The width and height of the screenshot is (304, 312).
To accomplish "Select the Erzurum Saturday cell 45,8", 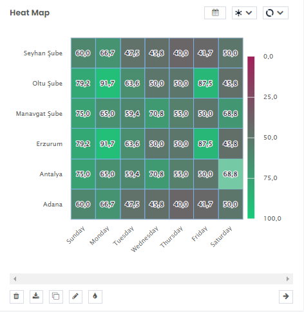I will [231, 143].
